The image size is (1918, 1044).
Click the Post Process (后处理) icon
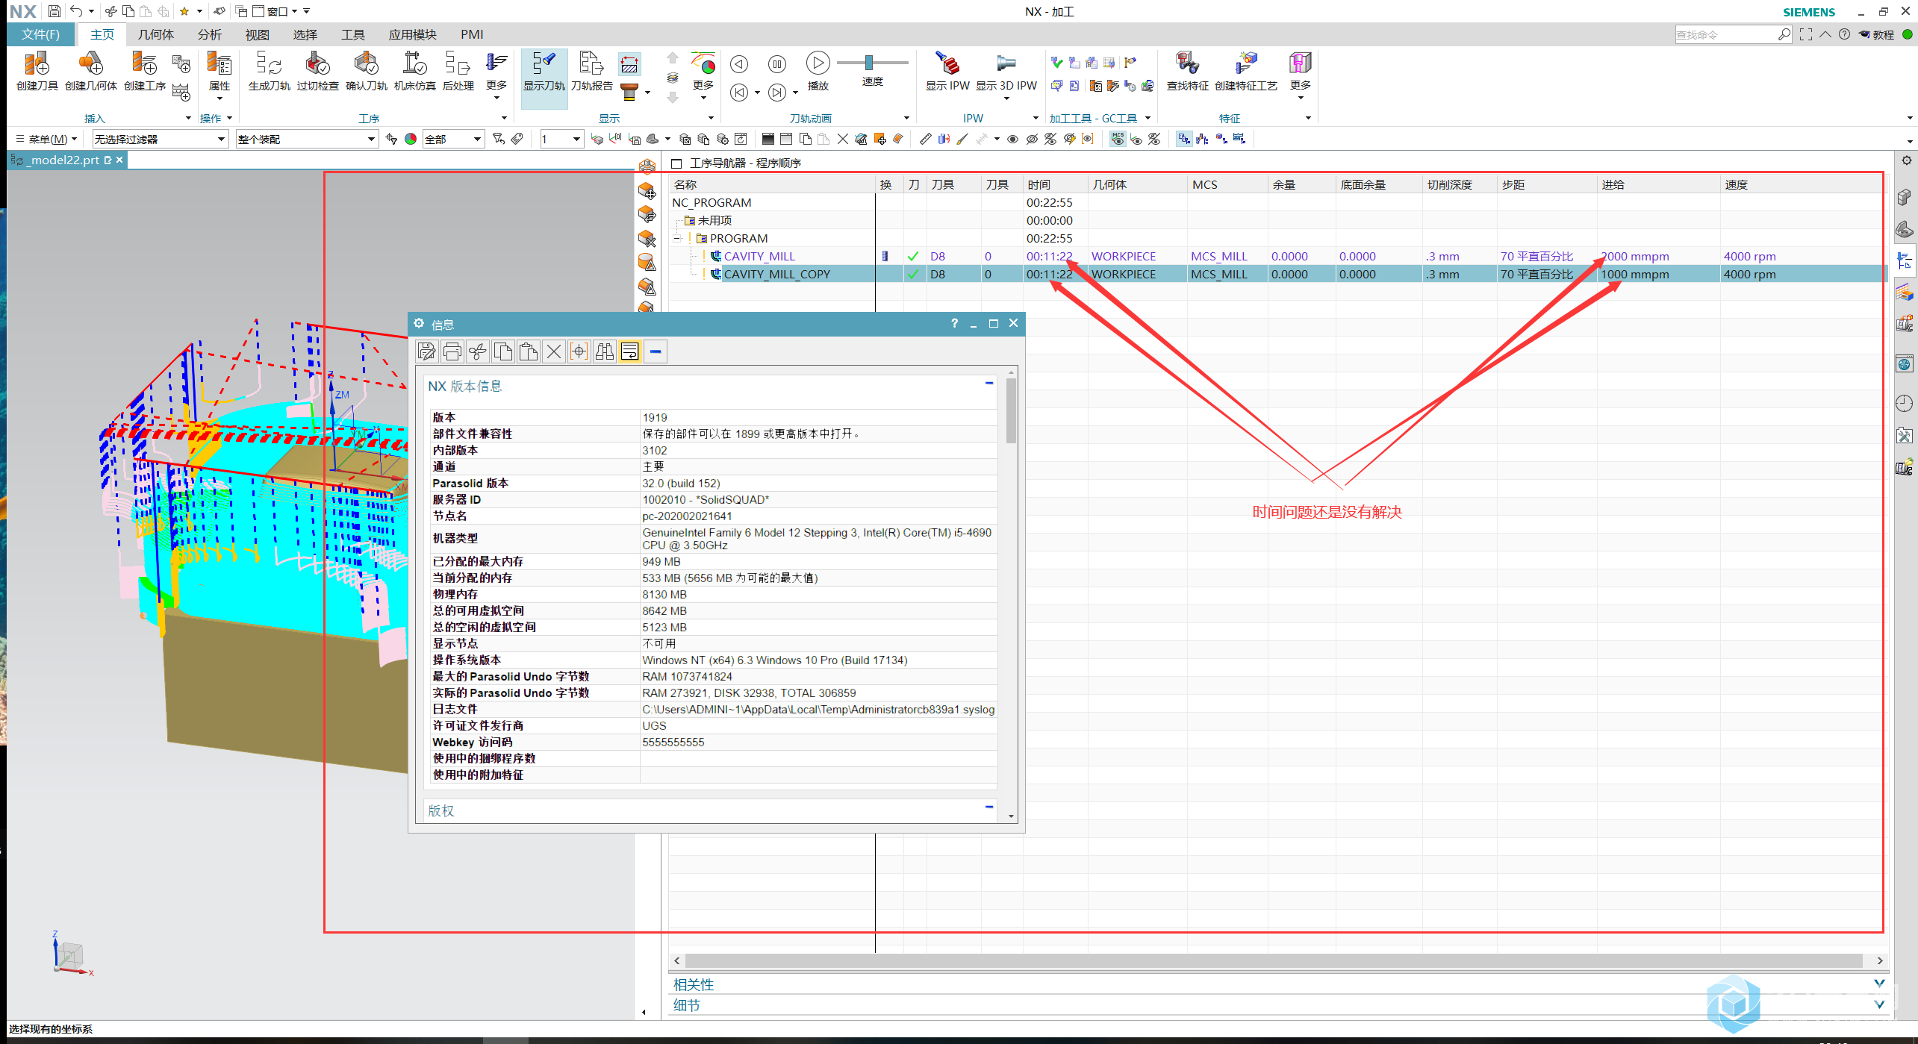[x=458, y=64]
